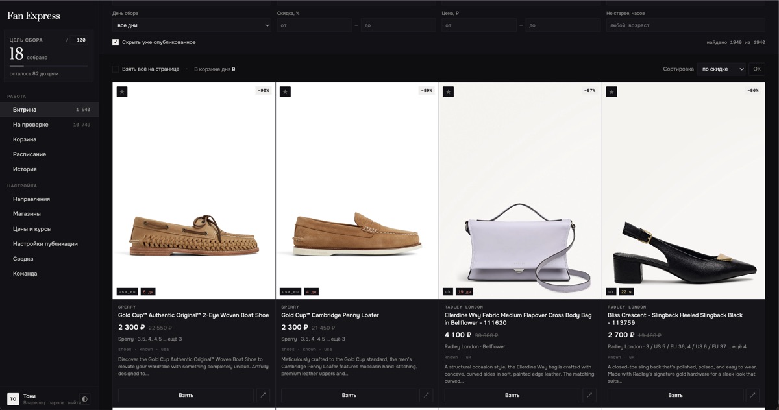Open Магазины settings
This screenshot has height=410, width=779.
tap(49, 214)
